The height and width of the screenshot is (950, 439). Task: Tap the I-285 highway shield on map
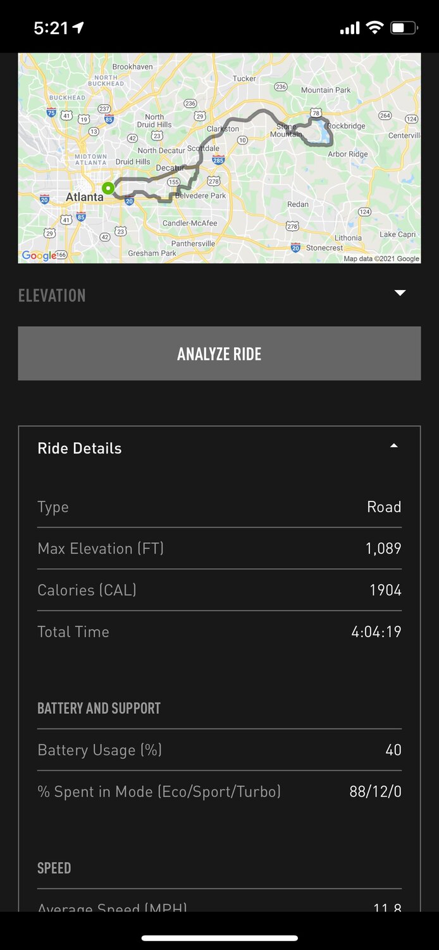pos(218,160)
